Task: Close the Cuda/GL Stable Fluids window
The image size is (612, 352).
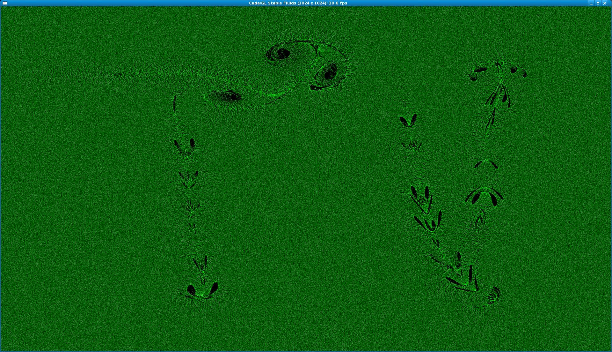Action: tap(605, 3)
